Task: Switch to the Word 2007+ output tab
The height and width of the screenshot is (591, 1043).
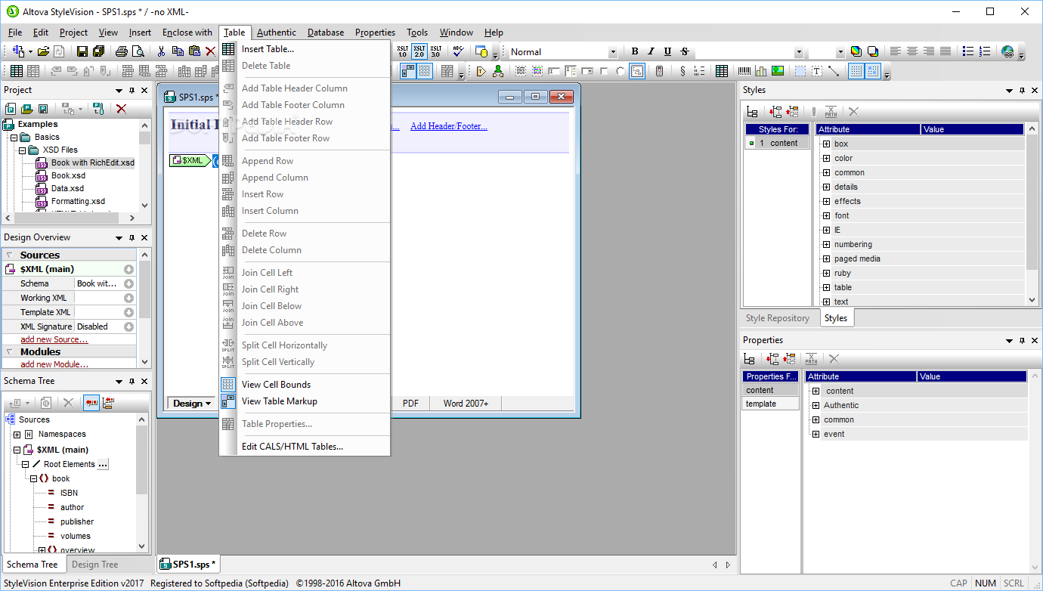Action: (x=466, y=403)
